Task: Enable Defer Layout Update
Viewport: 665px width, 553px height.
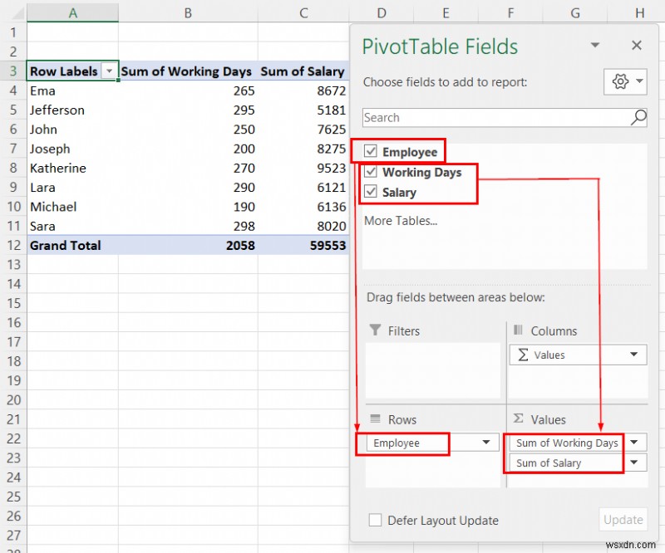Action: pyautogui.click(x=374, y=520)
